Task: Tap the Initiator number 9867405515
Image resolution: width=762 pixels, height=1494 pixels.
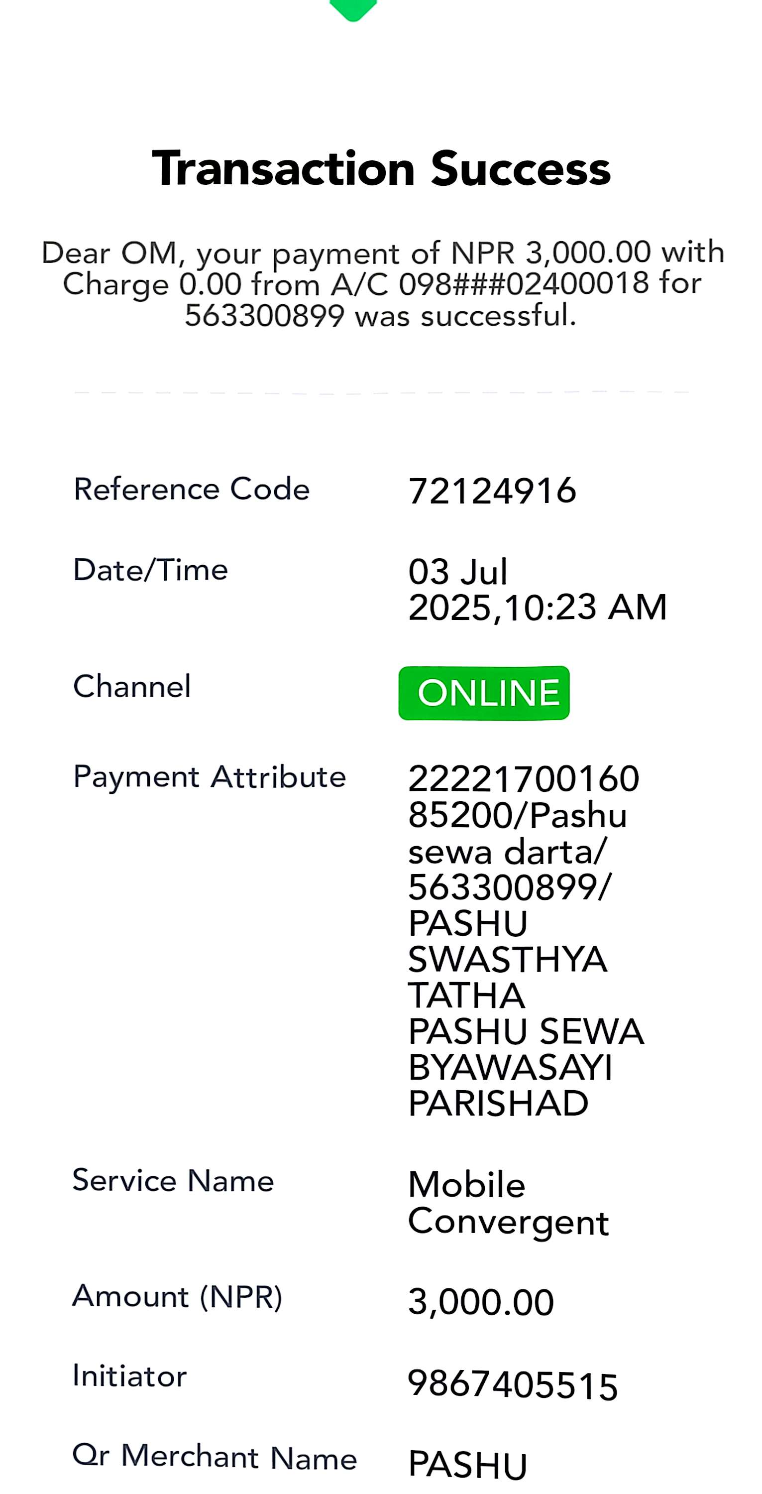Action: click(x=513, y=1386)
